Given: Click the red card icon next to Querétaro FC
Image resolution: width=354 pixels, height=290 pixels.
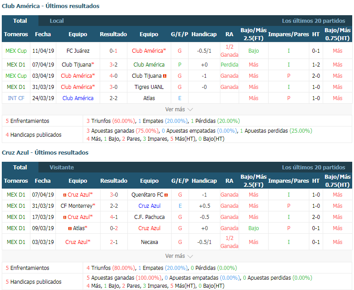Looking at the screenshot, I should 166,195.
